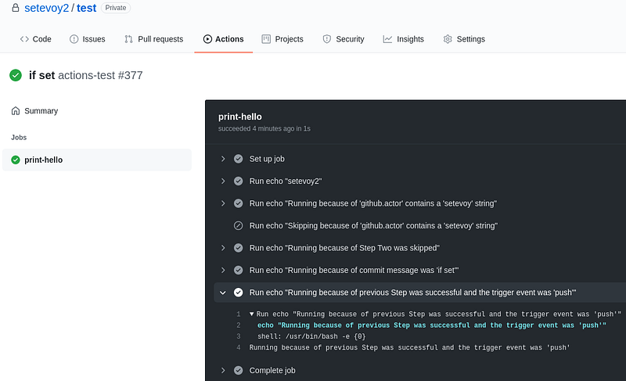Click the Security shield icon
This screenshot has width=626, height=381.
(x=327, y=39)
